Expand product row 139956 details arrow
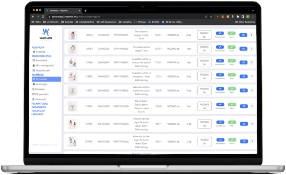 [x=251, y=105]
